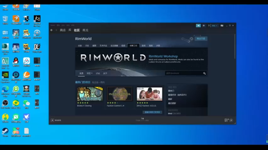Click the Steam page vertical scrollbar
268x150 pixels.
coord(235,46)
